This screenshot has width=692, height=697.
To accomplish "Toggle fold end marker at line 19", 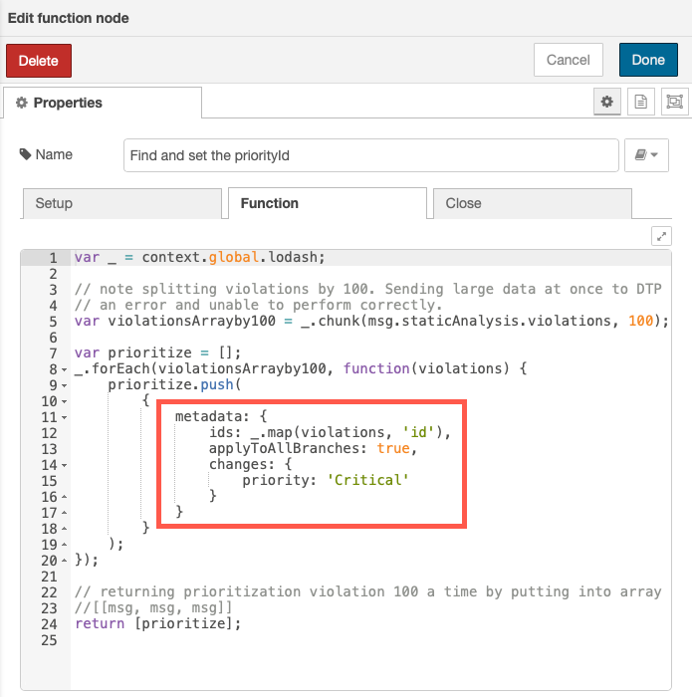I will [x=64, y=545].
